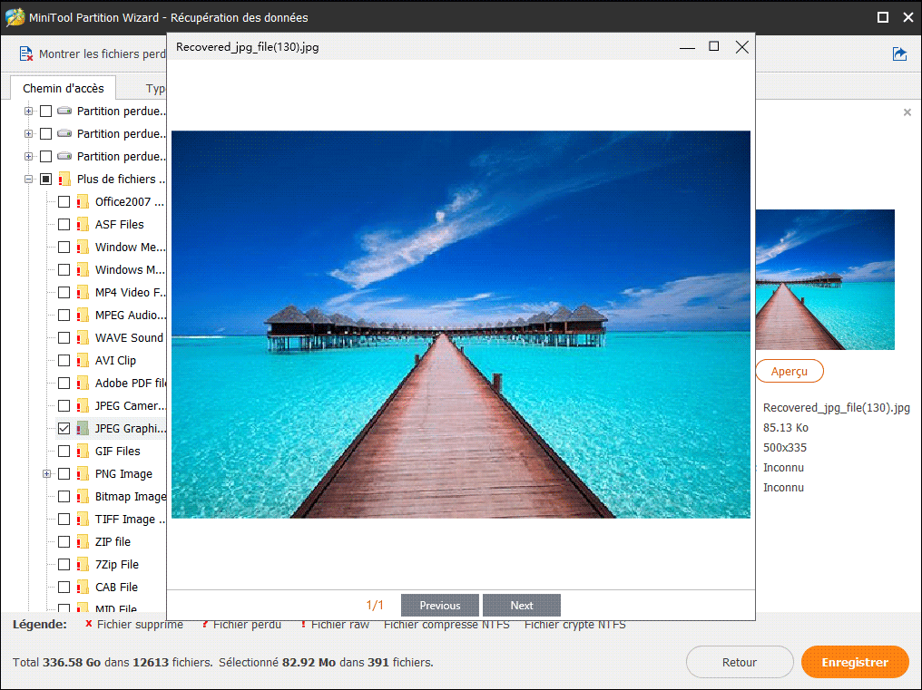Click the Previous button
This screenshot has height=690, width=922.
[440, 606]
